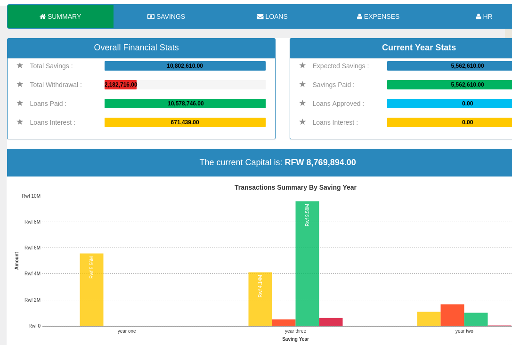The image size is (512, 345).
Task: Go to the Loans tab
Action: click(x=272, y=16)
